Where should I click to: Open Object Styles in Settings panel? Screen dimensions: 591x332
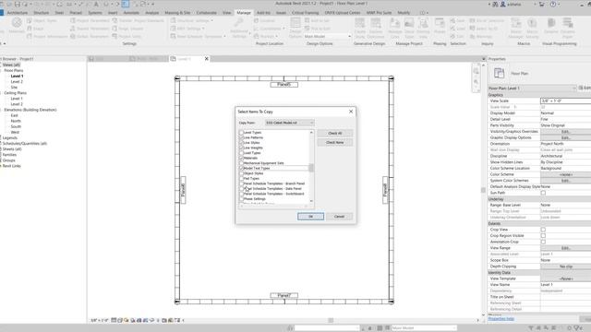(x=42, y=20)
